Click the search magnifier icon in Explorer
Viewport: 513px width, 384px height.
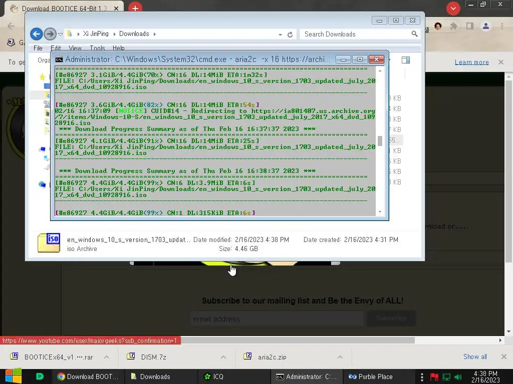click(414, 34)
